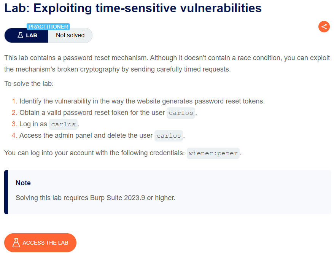Click the orange share icon
This screenshot has width=334, height=253.
(324, 27)
